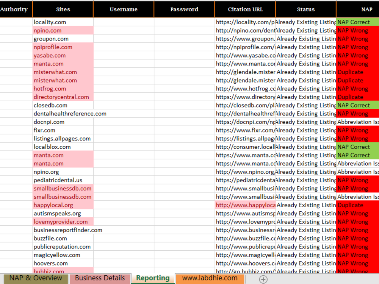Select NAP Correct cell for locality.com
Image resolution: width=379 pixels, height=284 pixels.
(358, 22)
